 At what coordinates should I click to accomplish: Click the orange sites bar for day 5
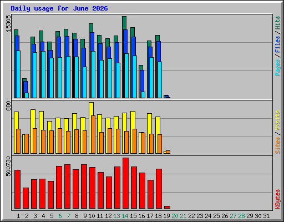coord(52,142)
